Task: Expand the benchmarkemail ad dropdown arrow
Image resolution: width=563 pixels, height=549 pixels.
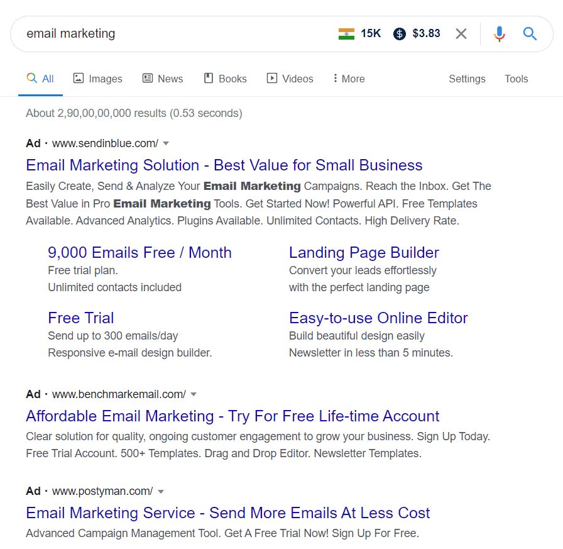Action: (194, 394)
